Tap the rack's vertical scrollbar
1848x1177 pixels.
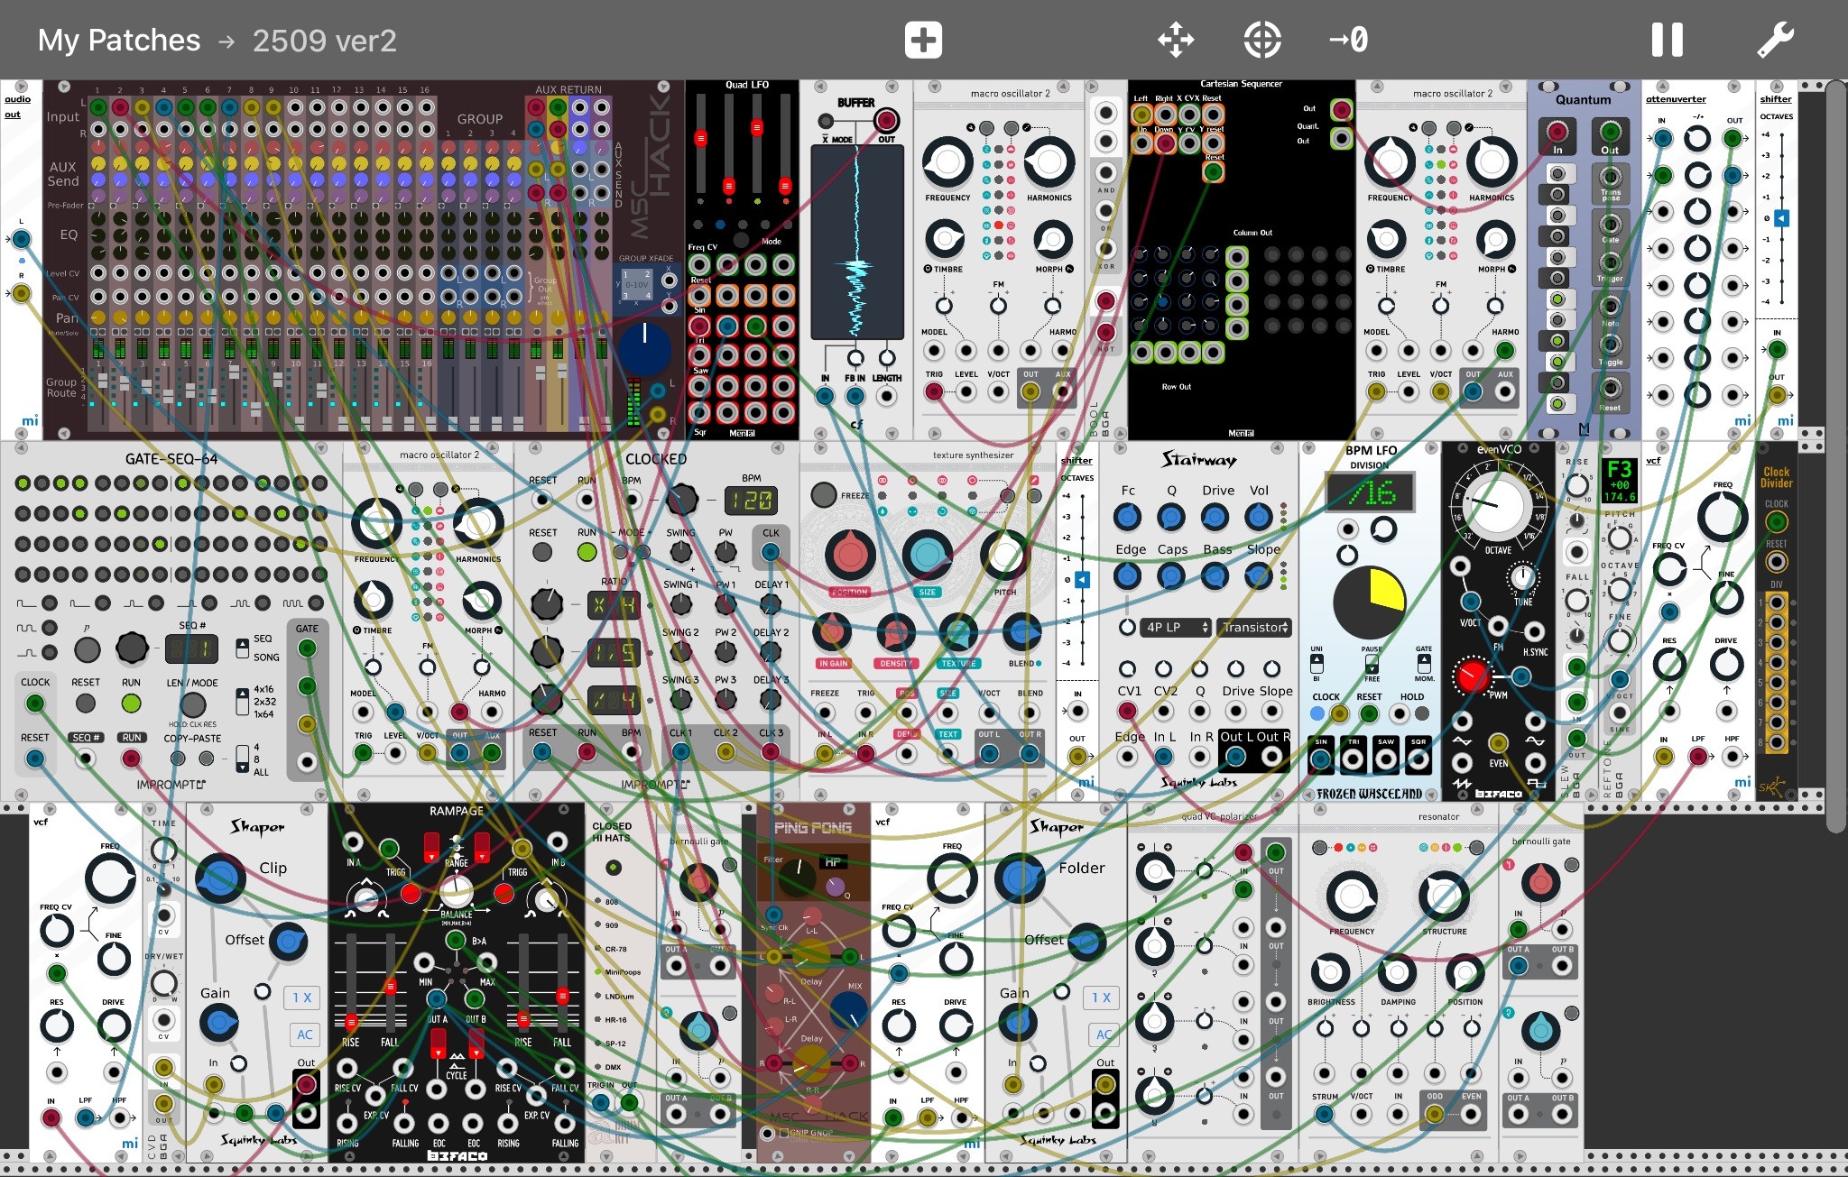coord(1835,455)
